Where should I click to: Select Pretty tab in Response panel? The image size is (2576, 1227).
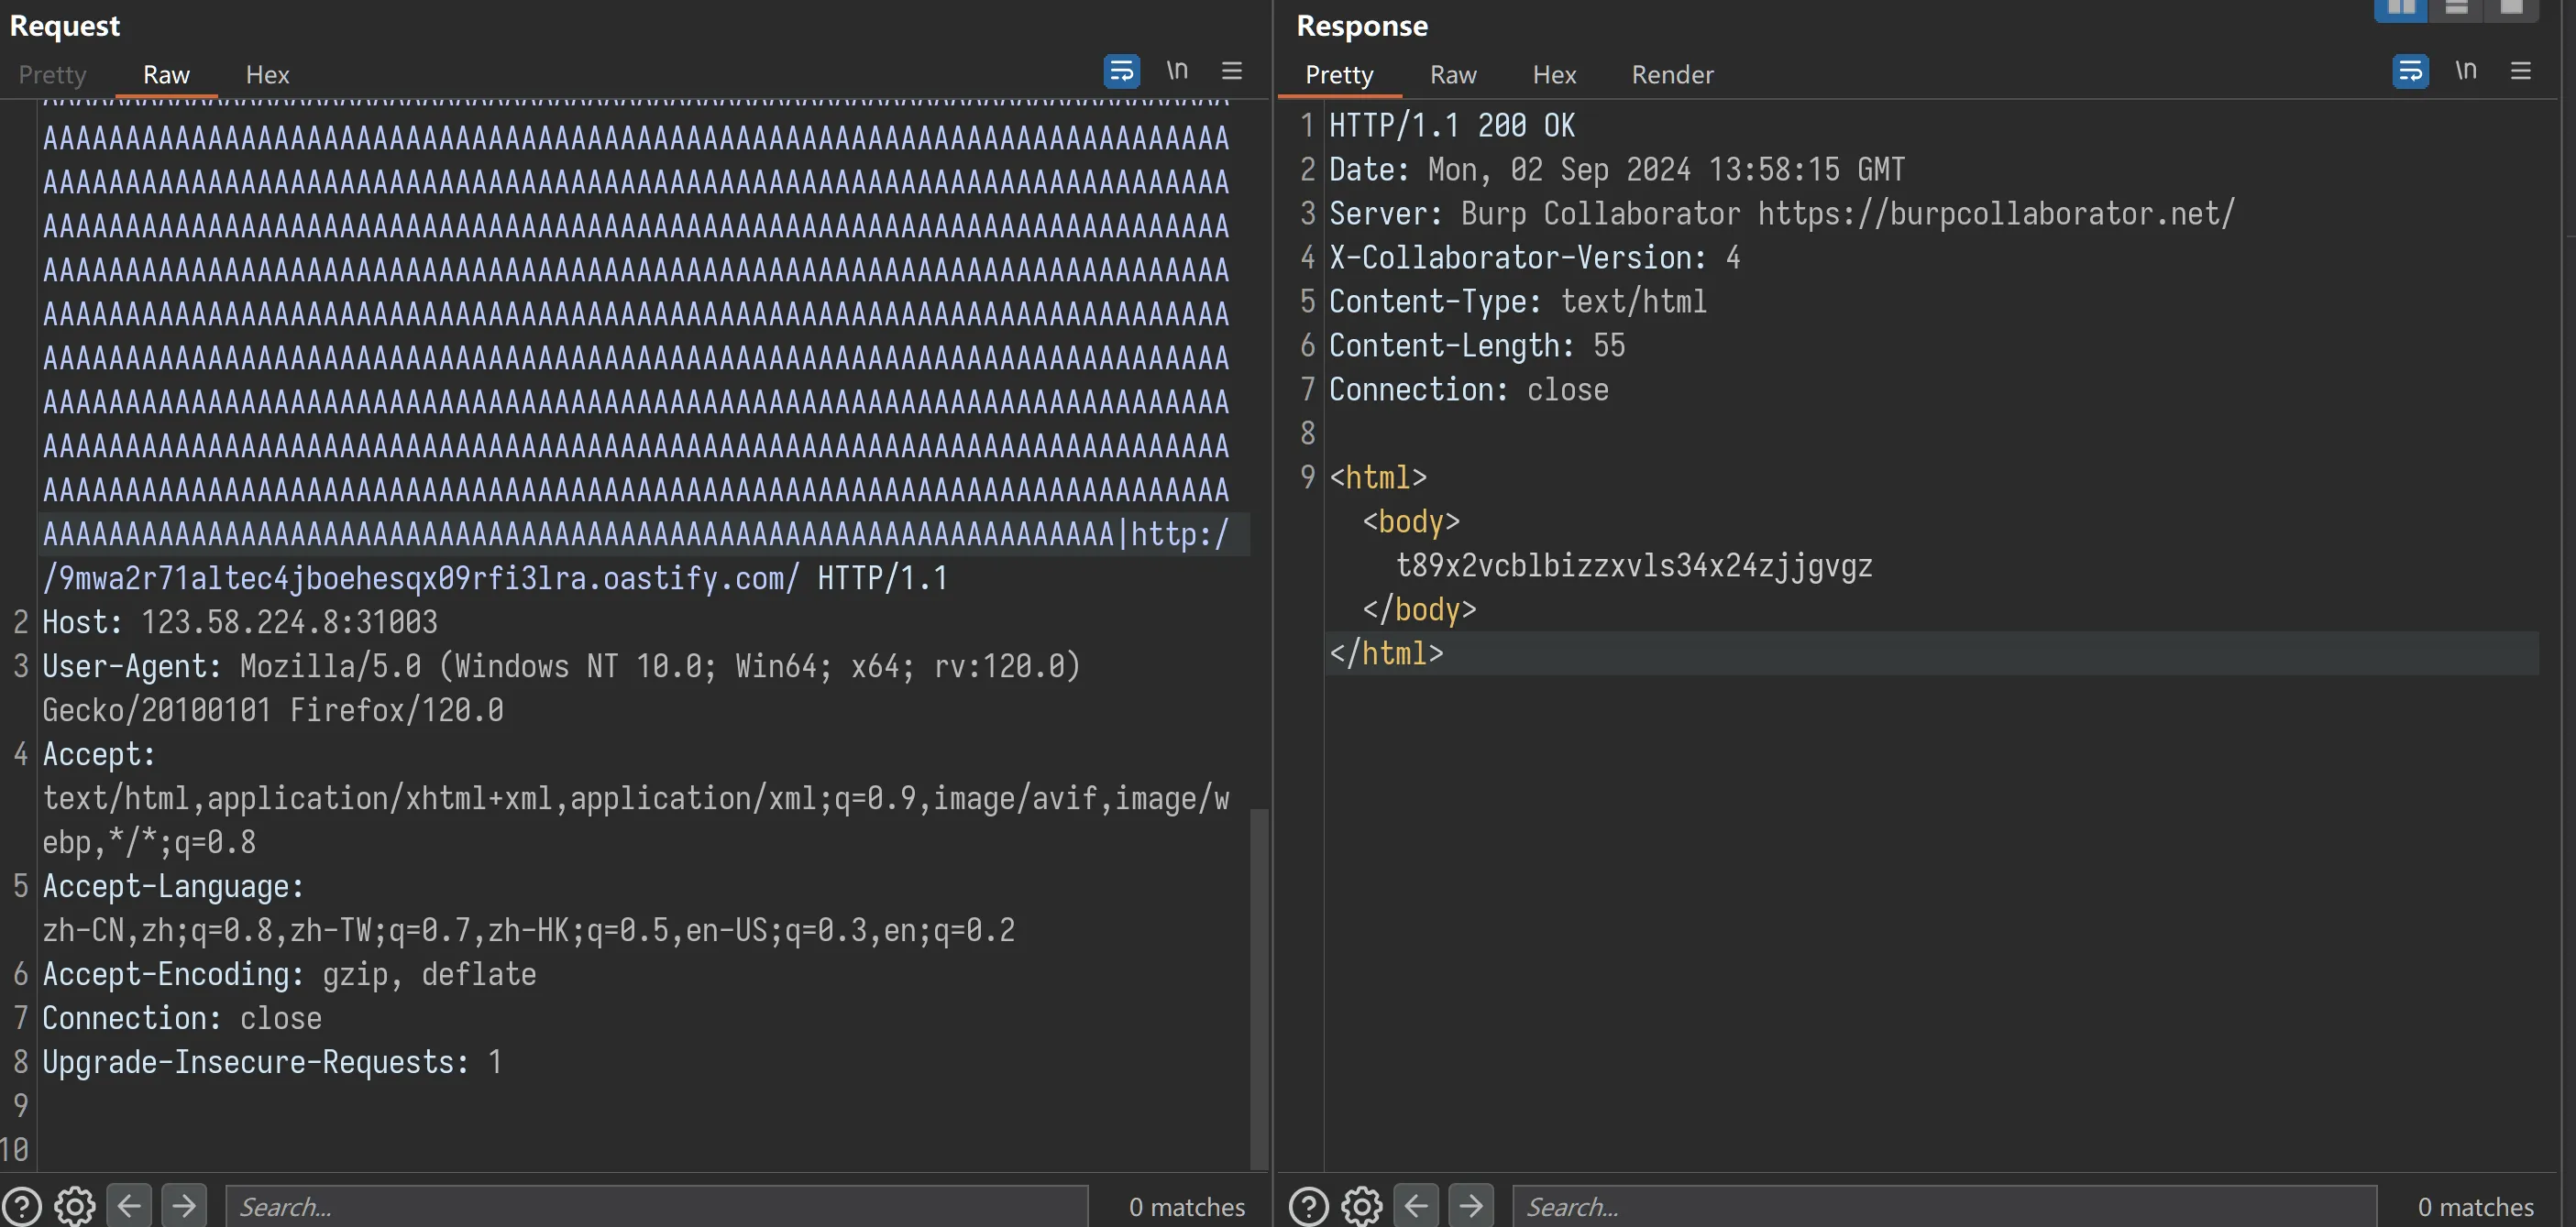tap(1339, 75)
